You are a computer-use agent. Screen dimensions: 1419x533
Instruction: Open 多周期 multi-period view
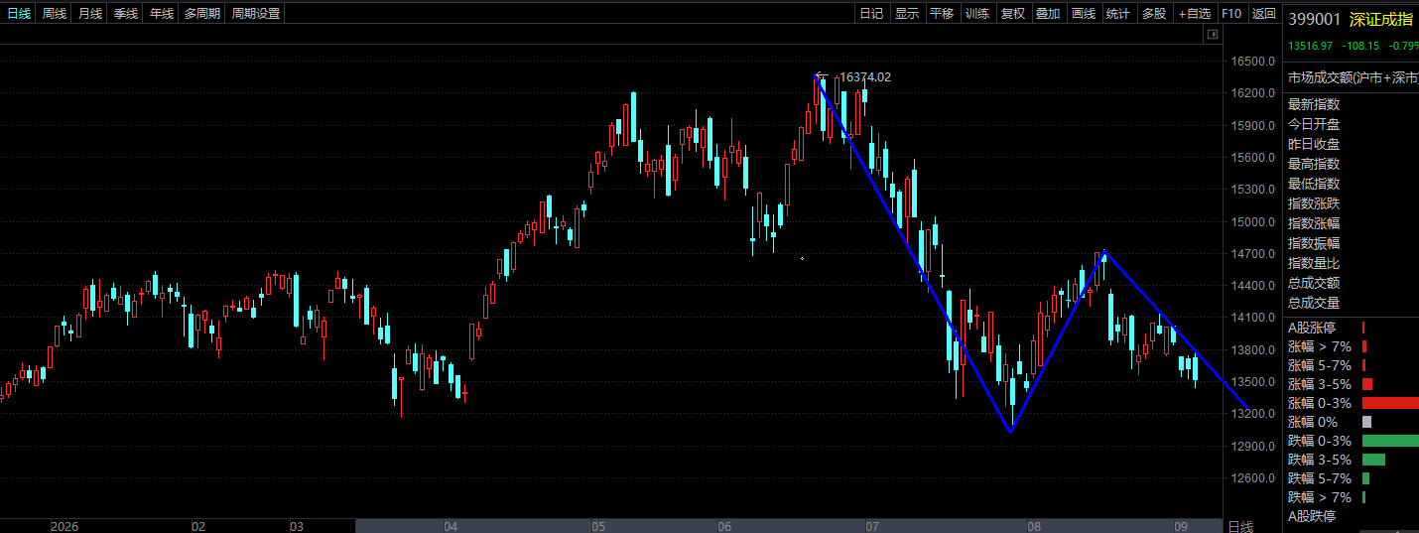pos(202,13)
